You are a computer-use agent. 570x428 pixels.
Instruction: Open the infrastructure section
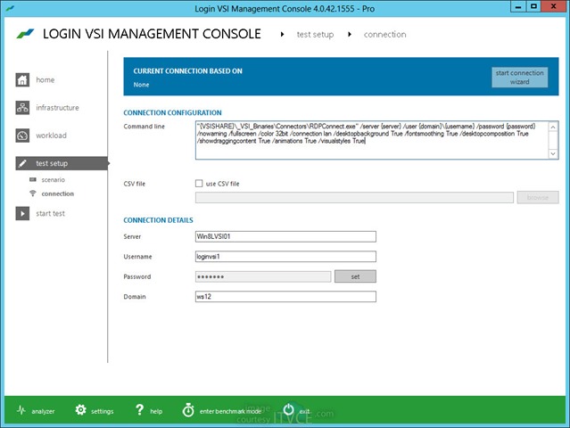57,108
